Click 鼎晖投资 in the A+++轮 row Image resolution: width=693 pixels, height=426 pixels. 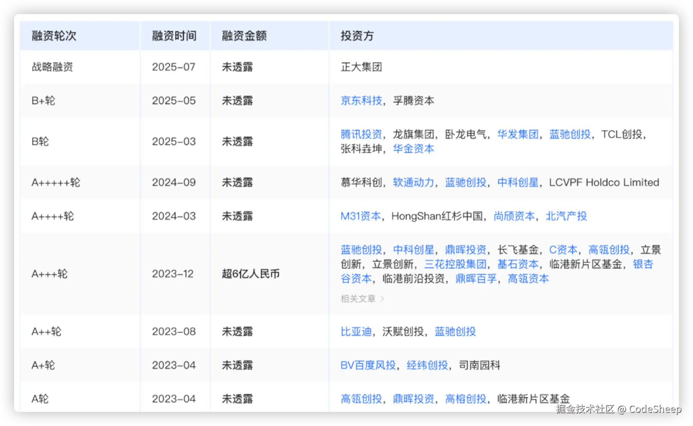(x=465, y=250)
